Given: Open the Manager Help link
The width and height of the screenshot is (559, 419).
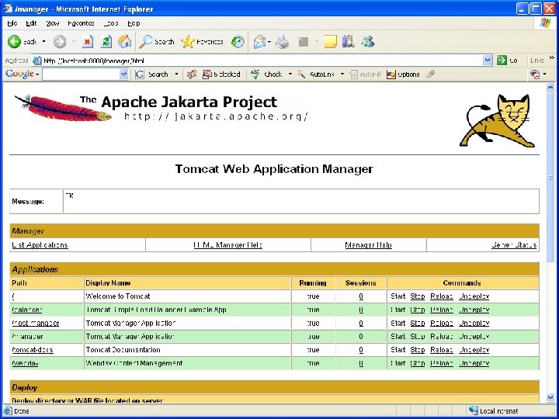Looking at the screenshot, I should coord(368,245).
